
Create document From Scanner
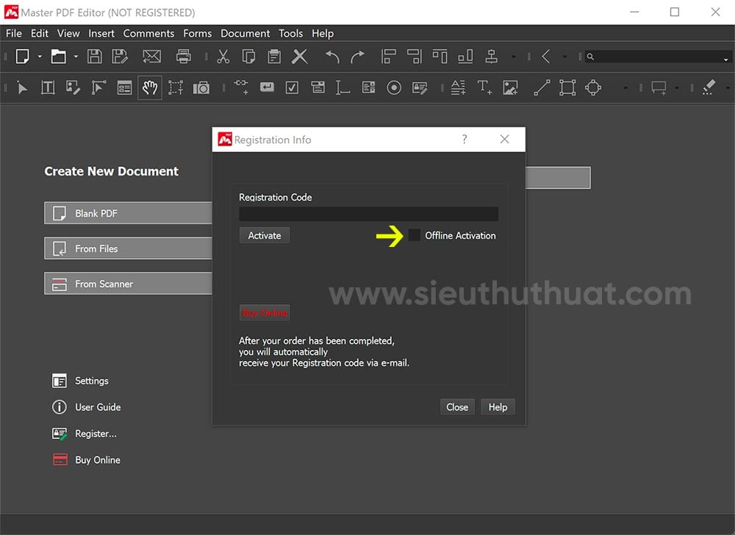click(128, 284)
